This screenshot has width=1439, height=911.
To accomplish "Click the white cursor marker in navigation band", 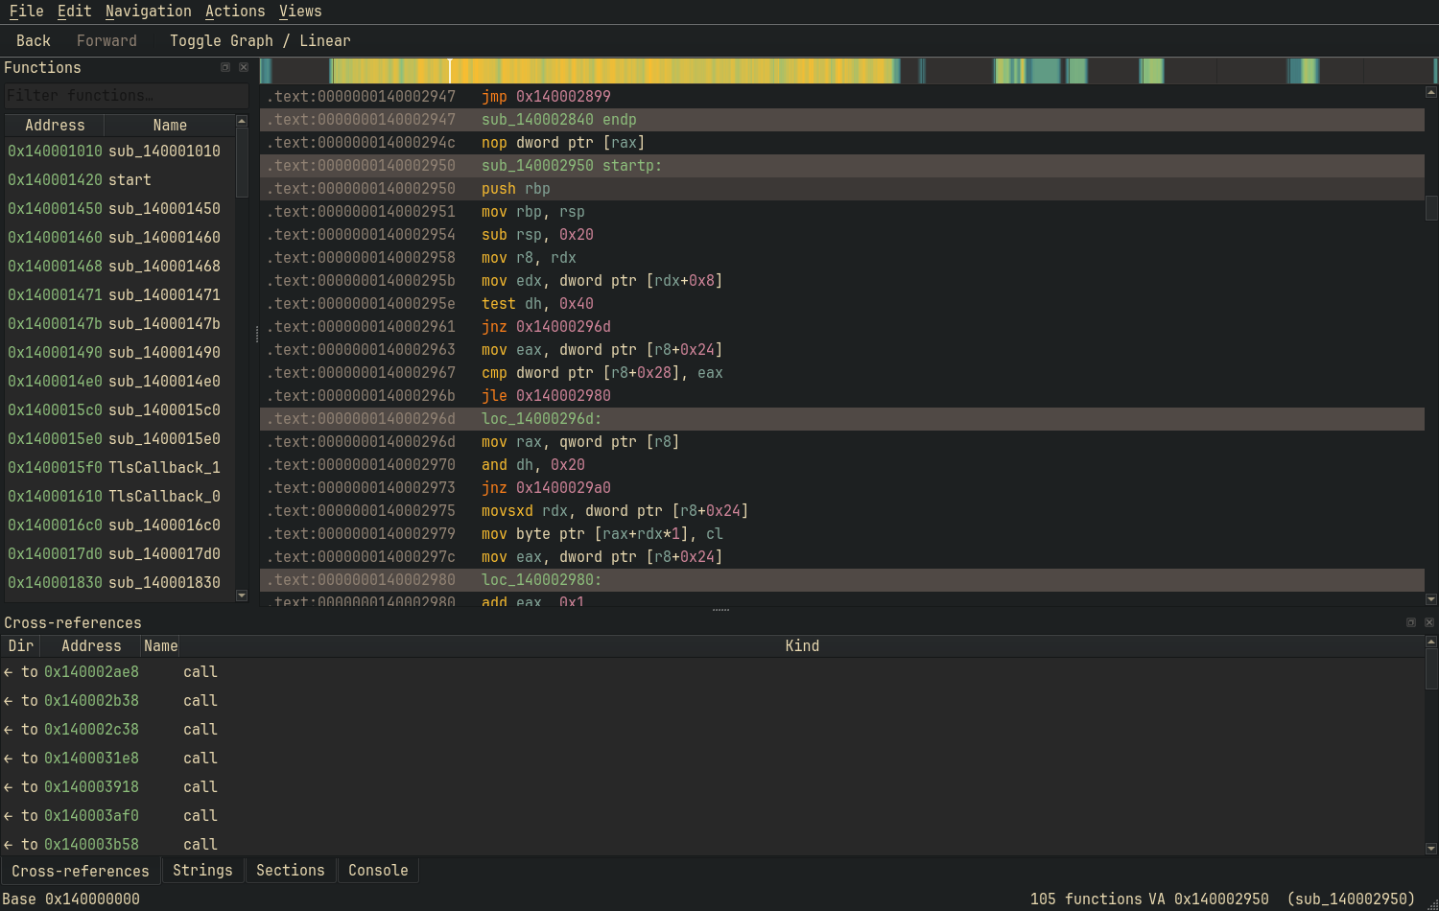I will pyautogui.click(x=450, y=71).
